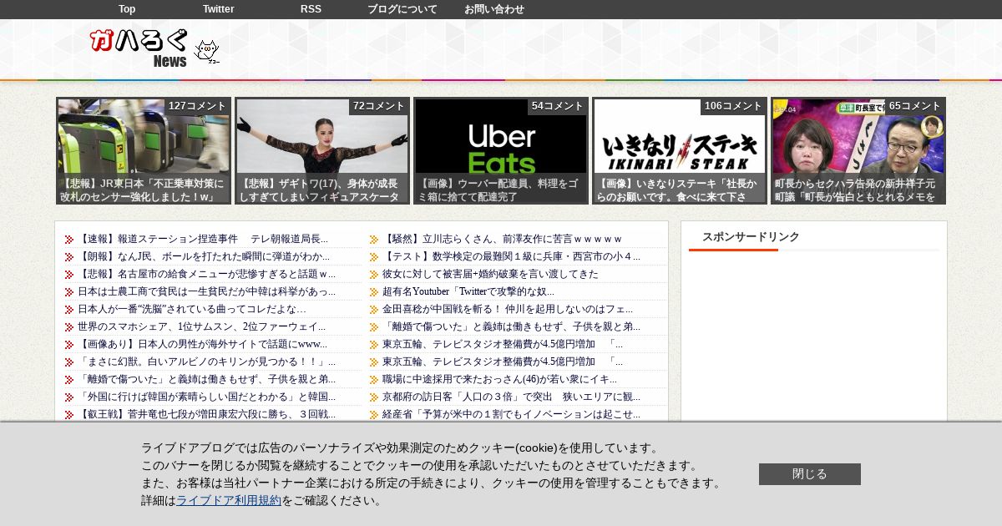The width and height of the screenshot is (1002, 526).
Task: Click the 72コメント badge
Action: (378, 106)
